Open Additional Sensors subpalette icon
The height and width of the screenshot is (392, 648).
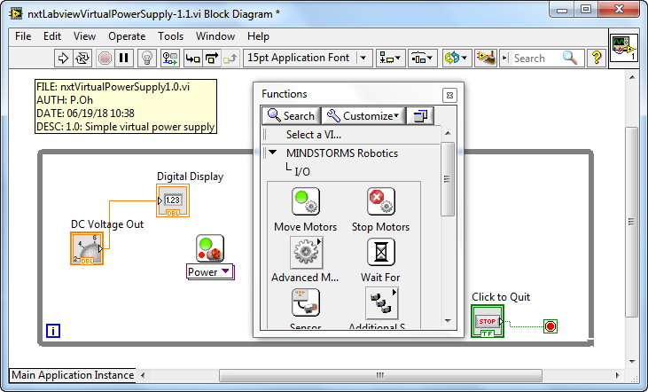tap(381, 302)
